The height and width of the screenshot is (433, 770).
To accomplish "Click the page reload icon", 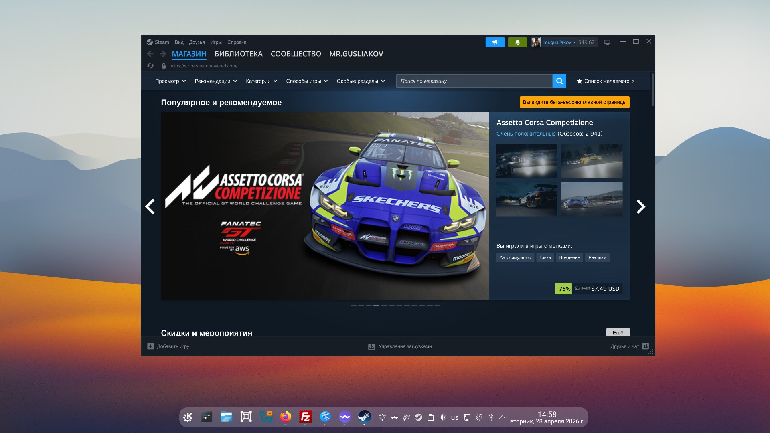I will [x=150, y=66].
